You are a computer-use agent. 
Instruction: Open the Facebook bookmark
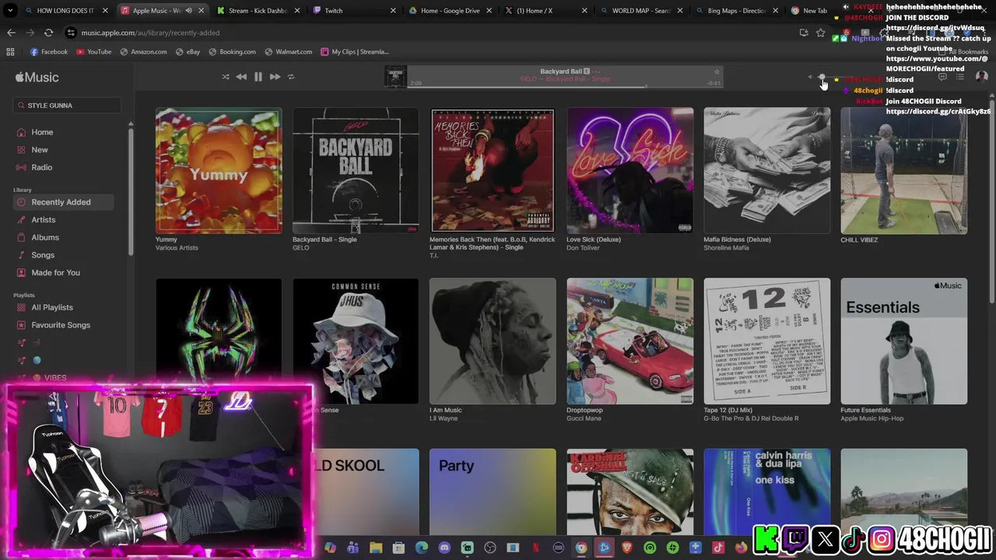click(49, 52)
